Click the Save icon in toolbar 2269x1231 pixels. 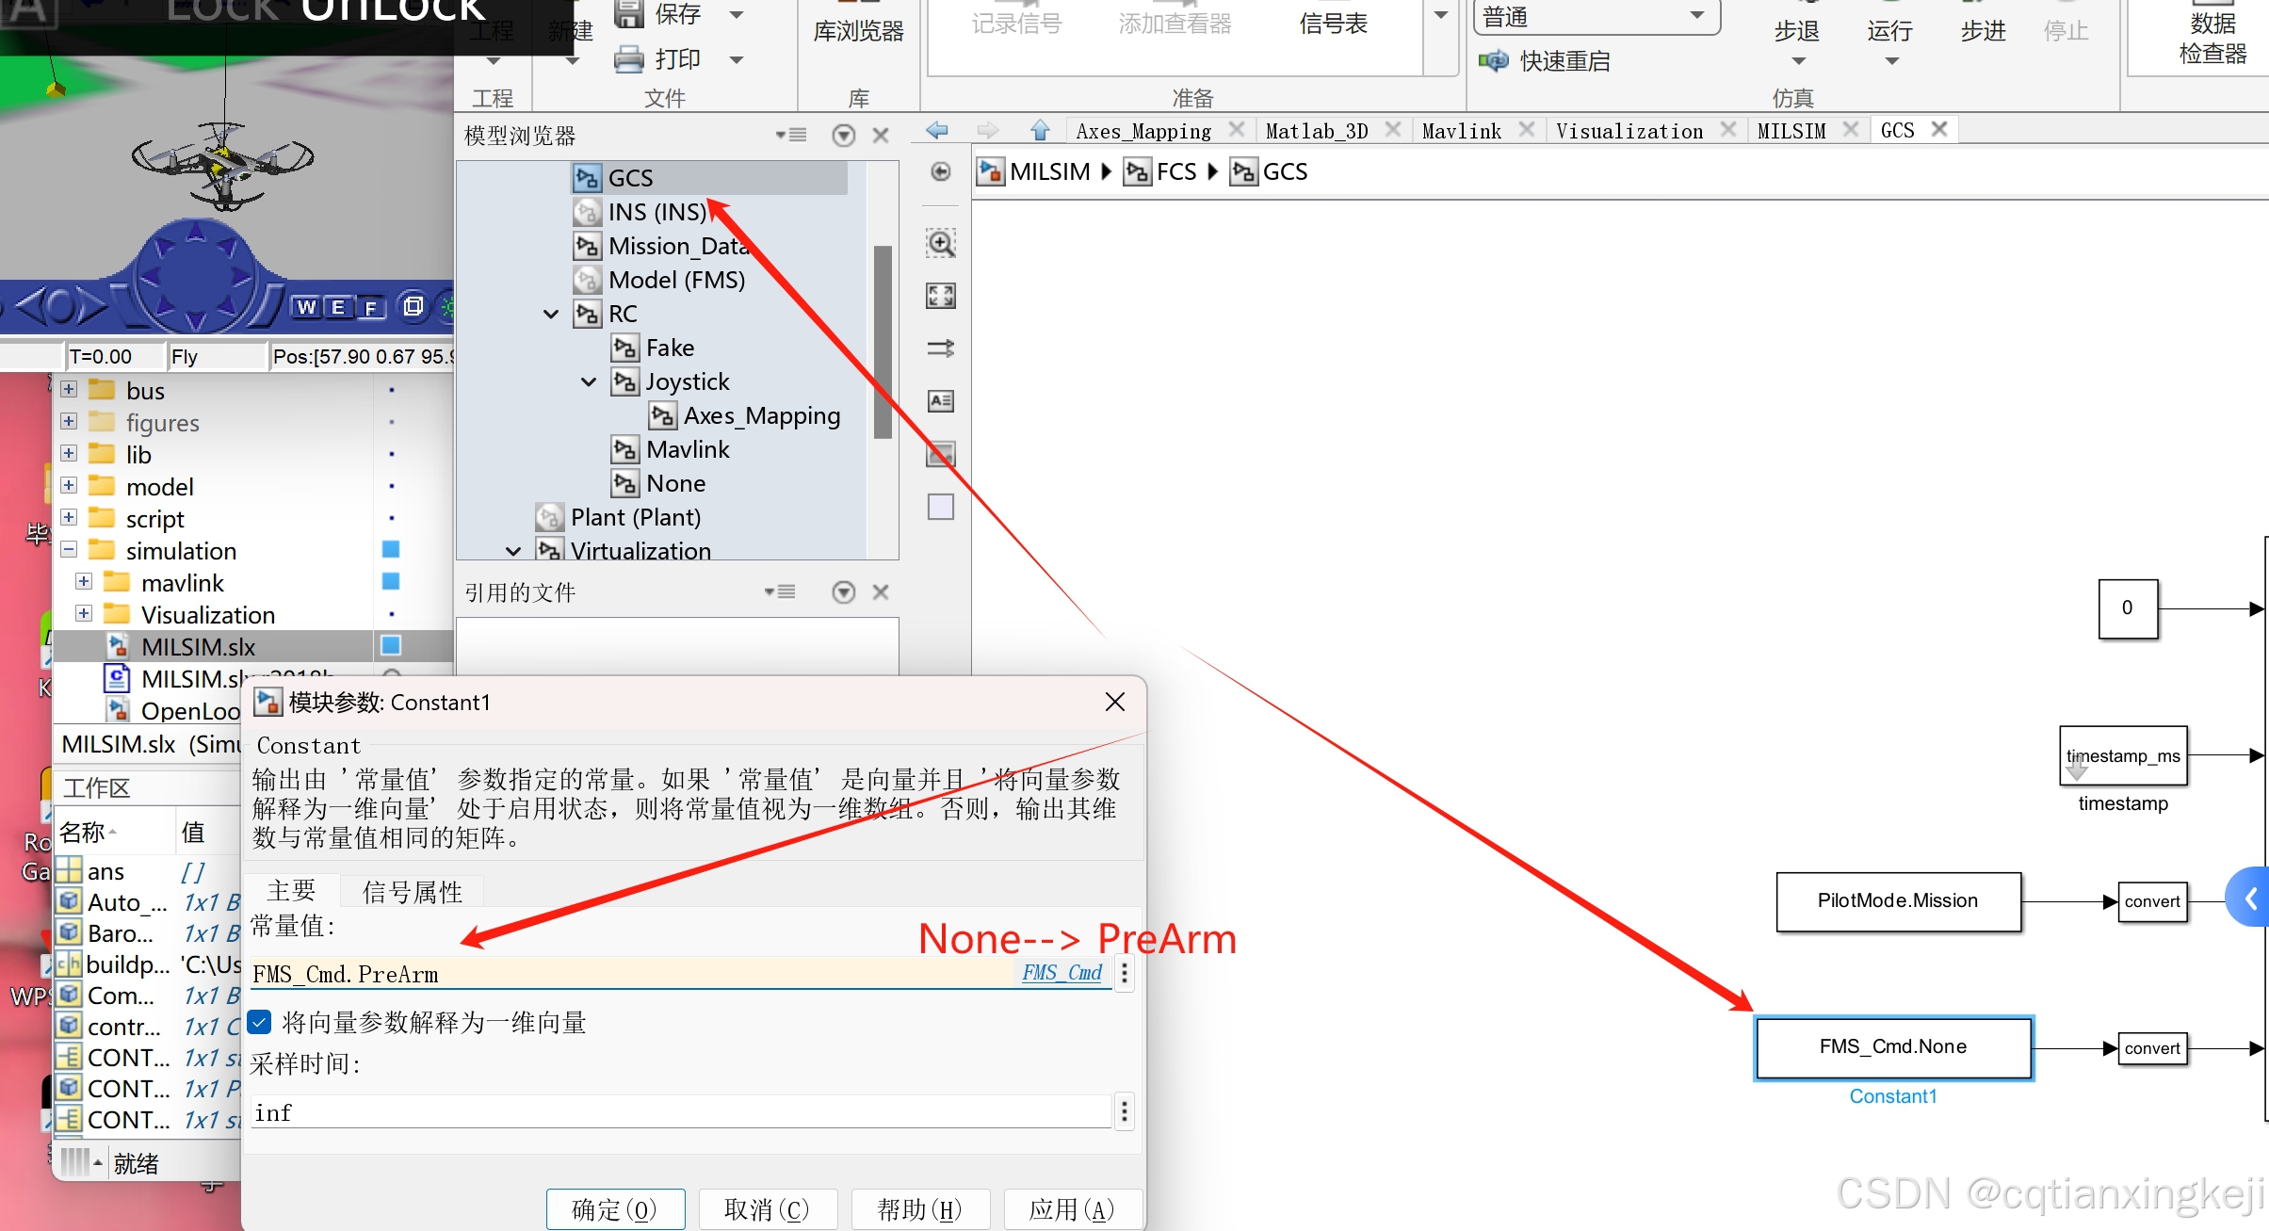628,13
